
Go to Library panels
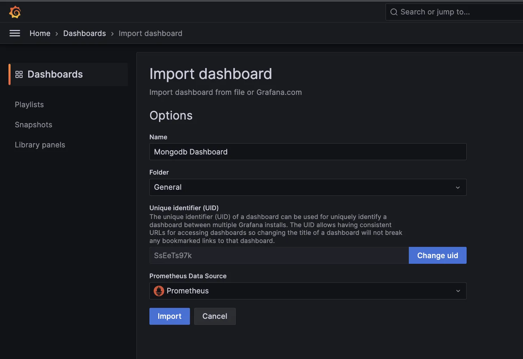[40, 145]
